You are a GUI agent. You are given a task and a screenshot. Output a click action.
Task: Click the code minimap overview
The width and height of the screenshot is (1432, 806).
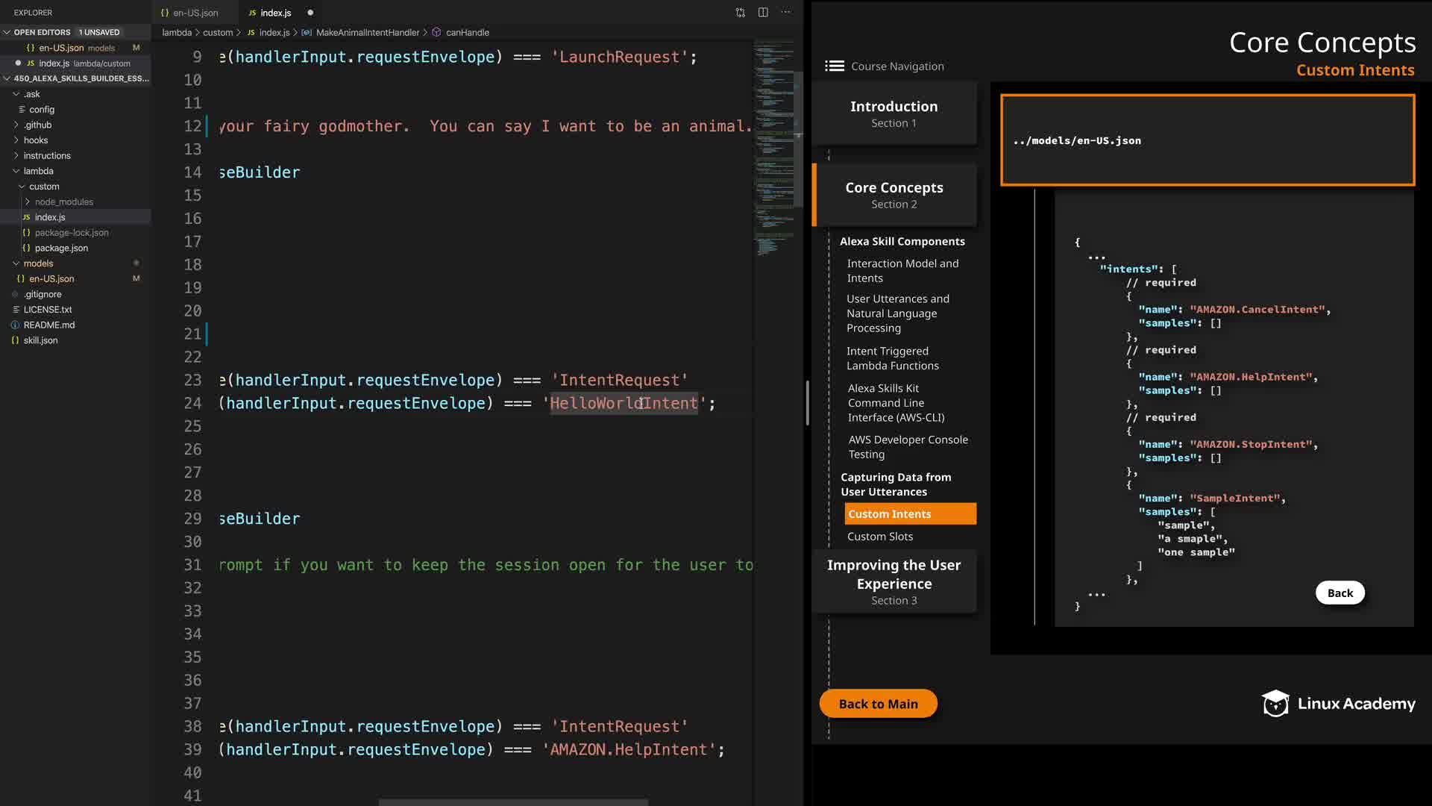pos(773,149)
